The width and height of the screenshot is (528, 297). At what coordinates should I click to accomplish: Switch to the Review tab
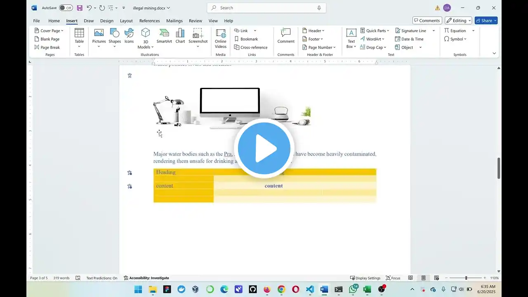pos(196,21)
